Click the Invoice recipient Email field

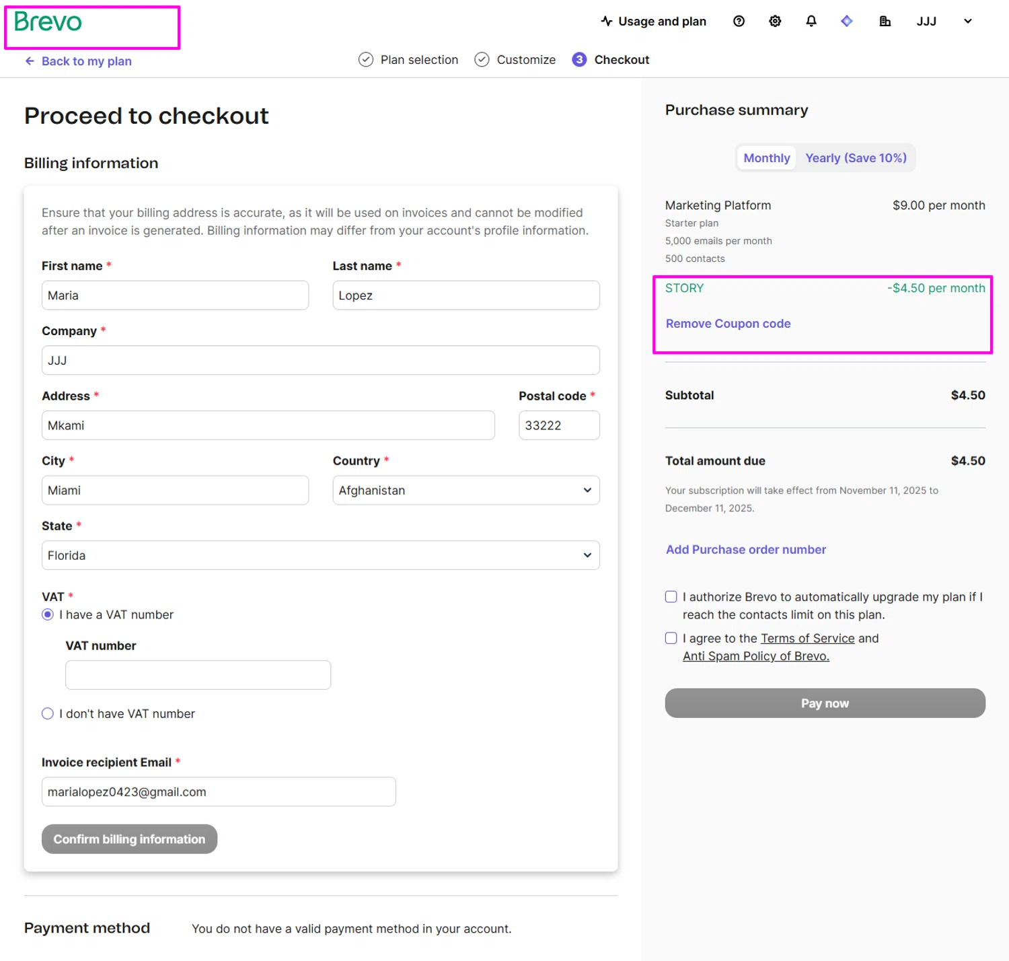[219, 791]
